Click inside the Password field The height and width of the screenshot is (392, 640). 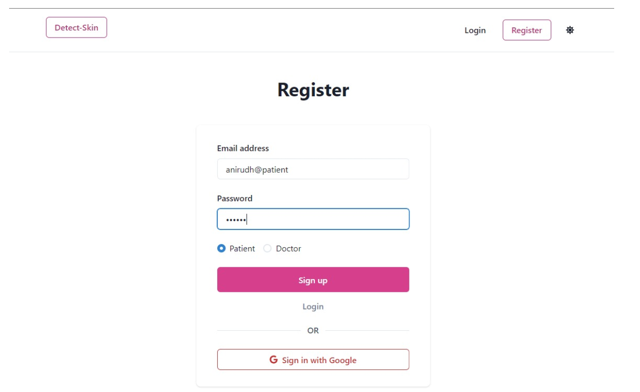(313, 219)
